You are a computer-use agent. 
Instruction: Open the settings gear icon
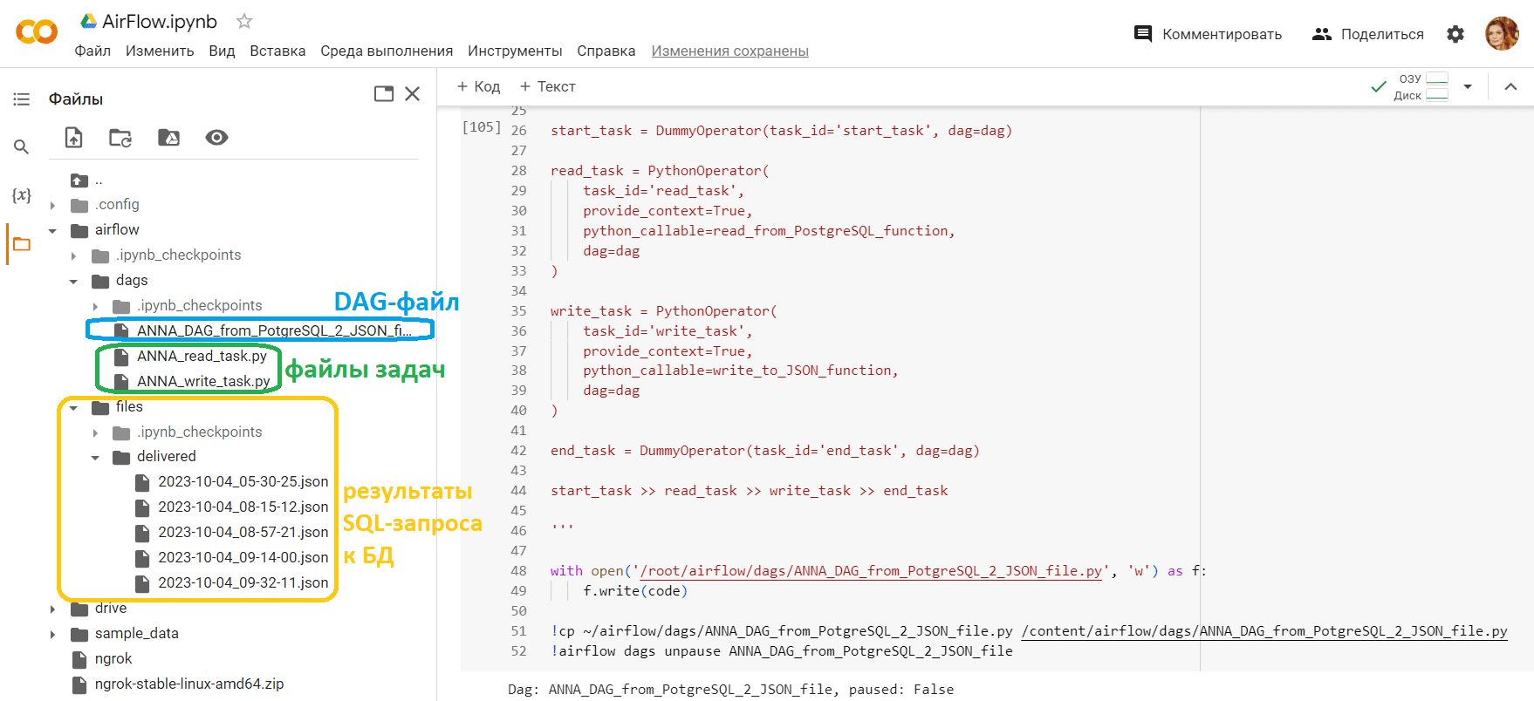tap(1455, 34)
